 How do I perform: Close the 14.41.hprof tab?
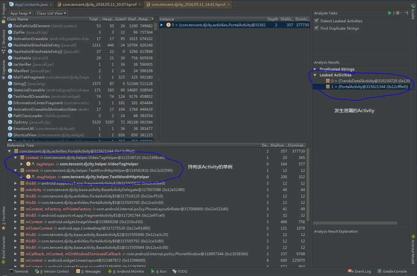point(228,5)
